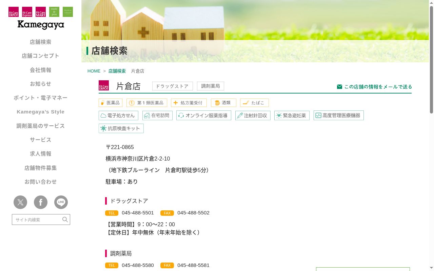Click the address 横浜市神奈川区片倉2-2-10
The image size is (434, 271).
pyautogui.click(x=138, y=159)
